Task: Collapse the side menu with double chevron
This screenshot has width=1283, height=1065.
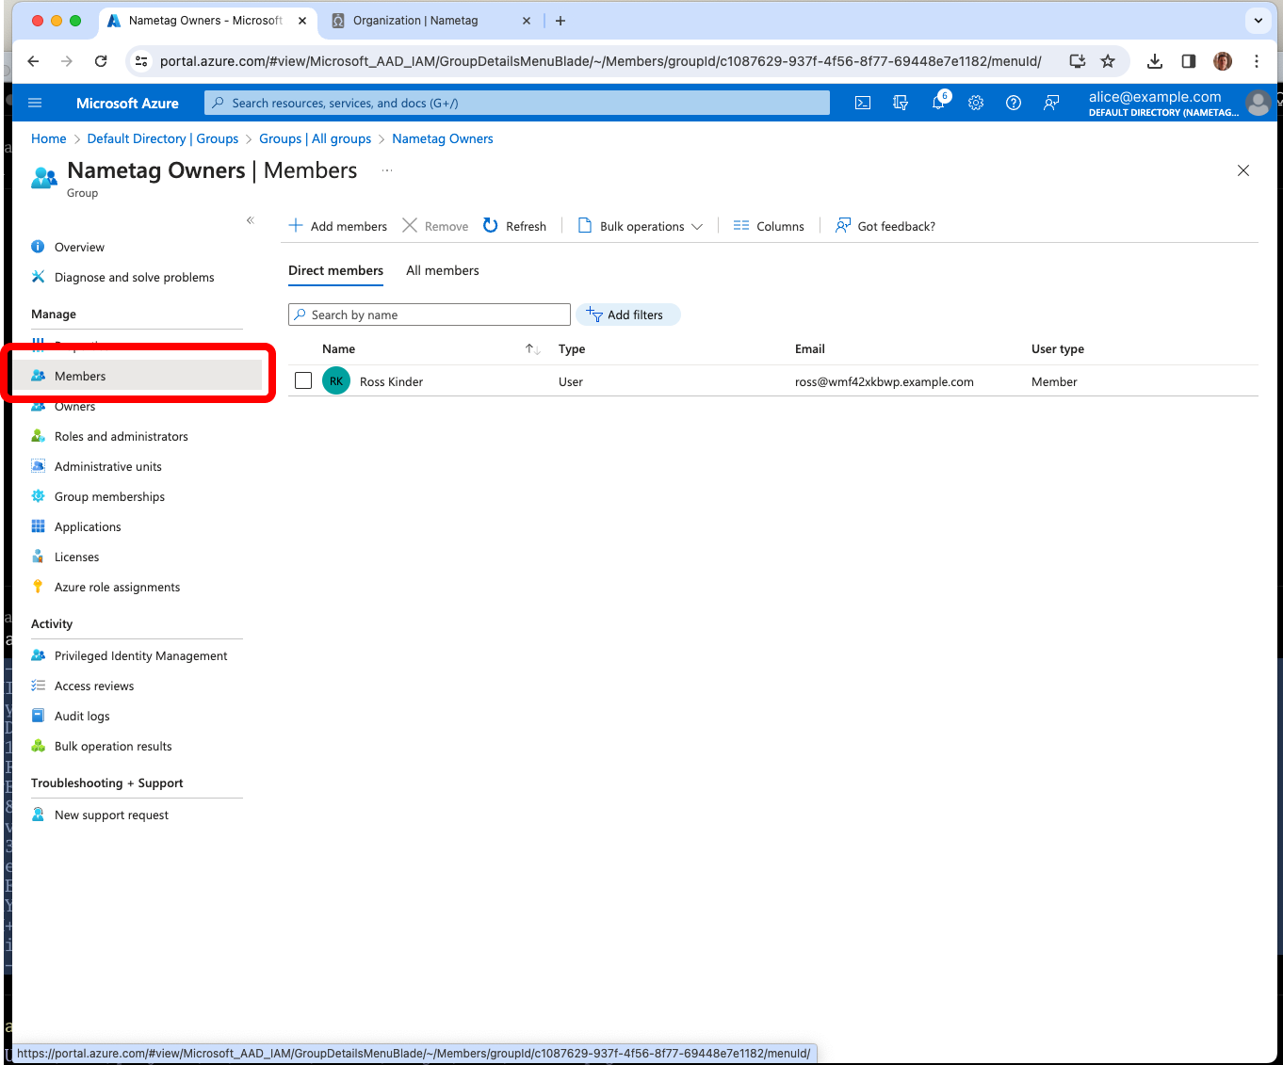Action: pyautogui.click(x=251, y=220)
